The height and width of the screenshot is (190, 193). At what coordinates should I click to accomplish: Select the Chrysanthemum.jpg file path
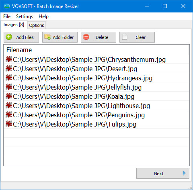click(89, 59)
